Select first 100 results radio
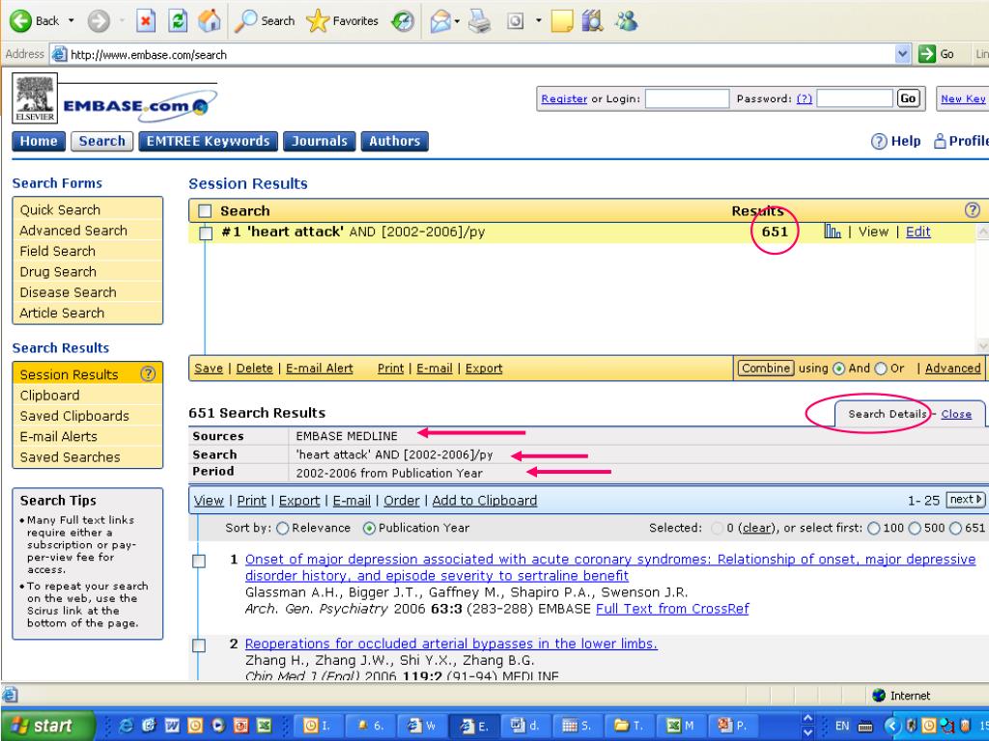This screenshot has width=989, height=741. (x=873, y=528)
